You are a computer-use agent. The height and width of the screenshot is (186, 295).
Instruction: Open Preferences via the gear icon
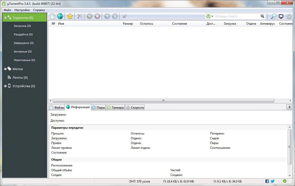coord(289,16)
